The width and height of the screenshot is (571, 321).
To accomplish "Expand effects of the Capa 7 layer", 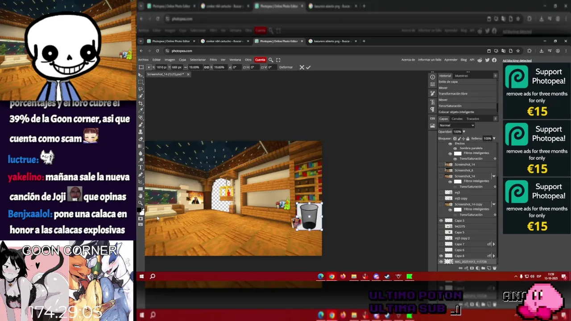I will (x=494, y=244).
